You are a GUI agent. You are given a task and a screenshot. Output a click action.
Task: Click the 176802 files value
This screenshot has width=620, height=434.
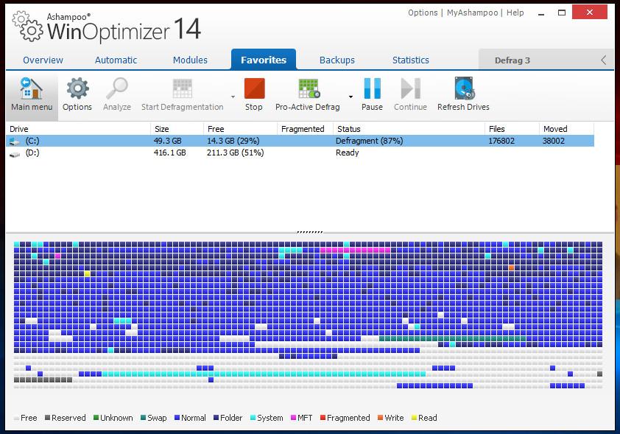(501, 141)
